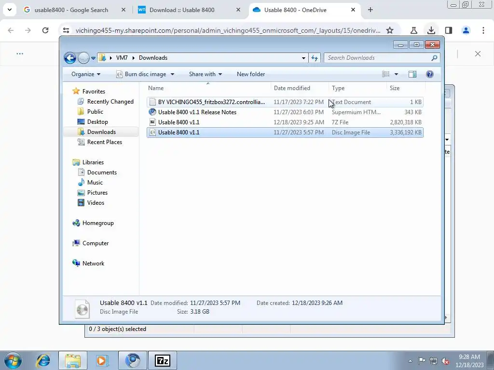Click the Explorer forward navigation arrow
Screen dimensions: 494x370
click(83, 58)
